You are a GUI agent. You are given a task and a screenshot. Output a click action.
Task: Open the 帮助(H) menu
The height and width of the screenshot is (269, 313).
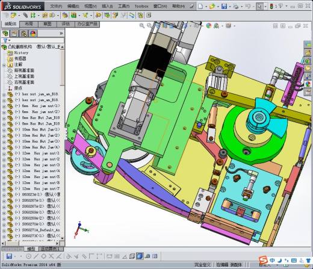(x=178, y=6)
